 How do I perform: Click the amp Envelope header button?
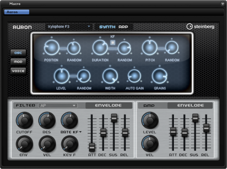tap(190, 106)
